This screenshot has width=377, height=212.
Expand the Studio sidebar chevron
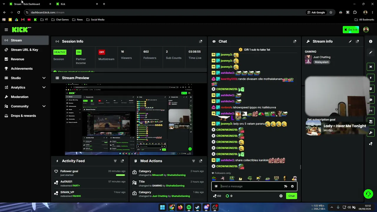44,78
